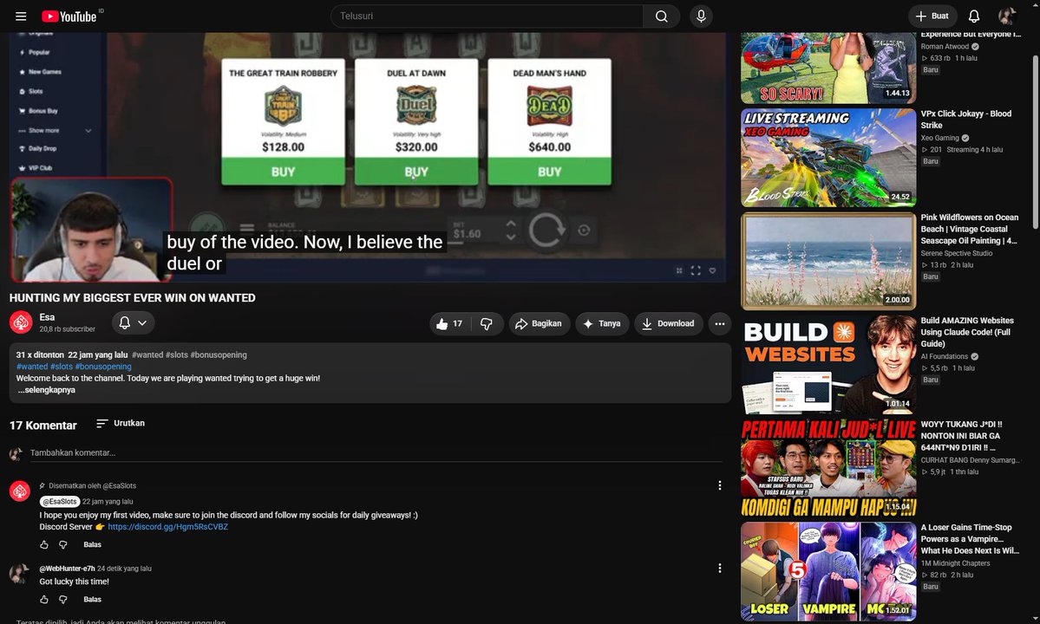This screenshot has height=624, width=1040.
Task: Open the Urutkan sort comments menu
Action: coord(120,423)
